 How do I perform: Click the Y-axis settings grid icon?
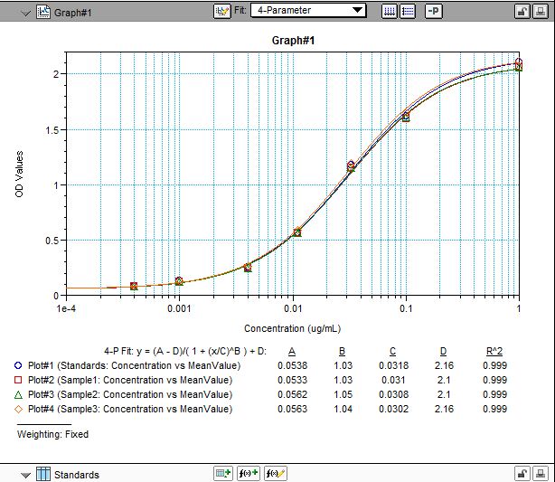click(408, 12)
